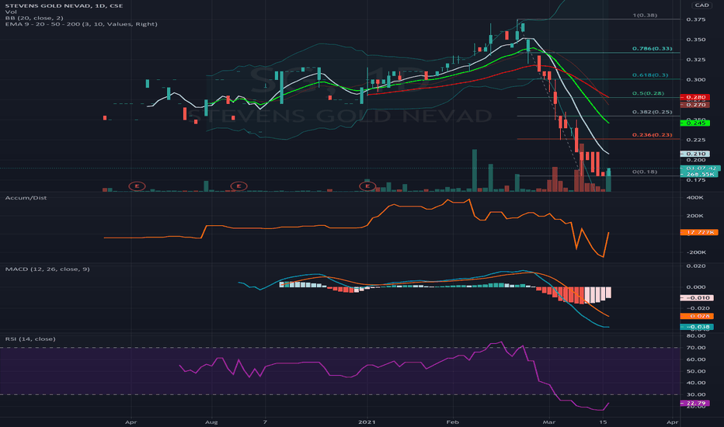Click the earnings E marker right of Aug
Screen dimensions: 724x427
click(x=238, y=186)
